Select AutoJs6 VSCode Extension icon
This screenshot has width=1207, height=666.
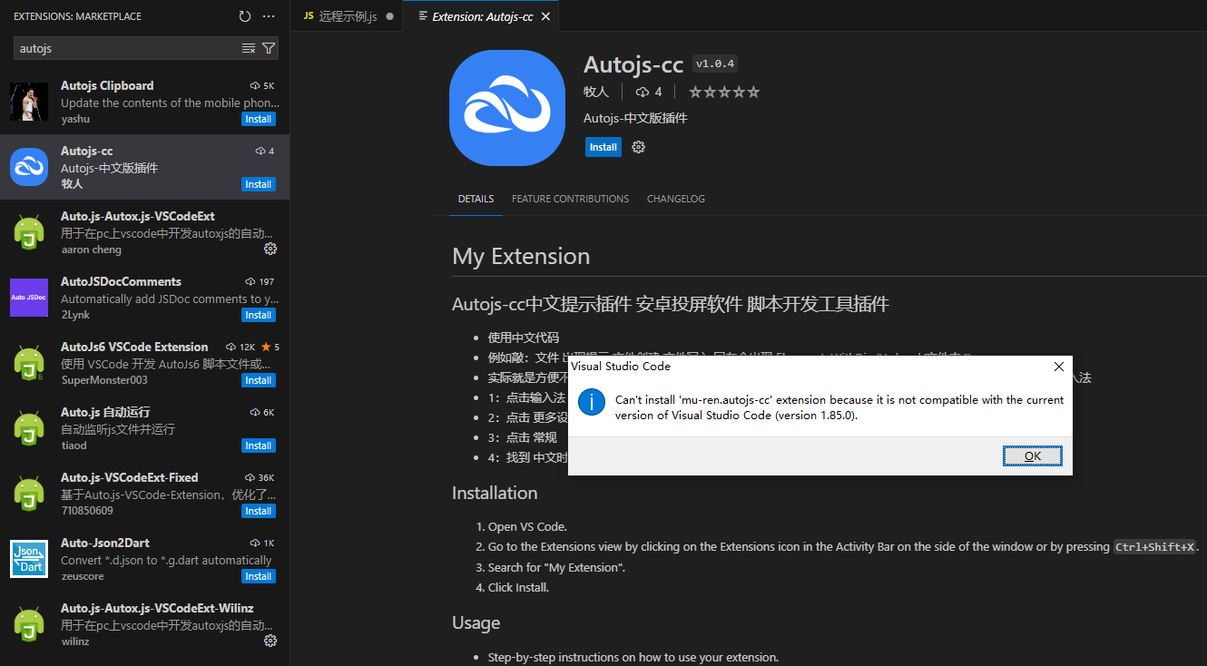[x=29, y=363]
